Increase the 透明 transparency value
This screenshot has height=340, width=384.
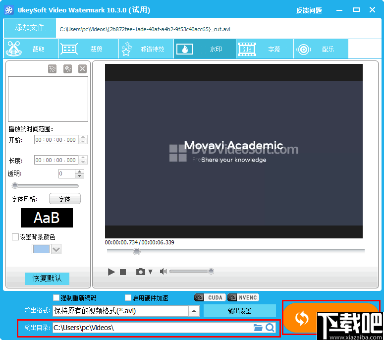pyautogui.click(x=79, y=171)
